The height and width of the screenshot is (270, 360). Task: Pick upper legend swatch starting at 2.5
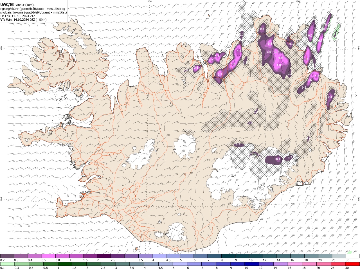(118, 256)
